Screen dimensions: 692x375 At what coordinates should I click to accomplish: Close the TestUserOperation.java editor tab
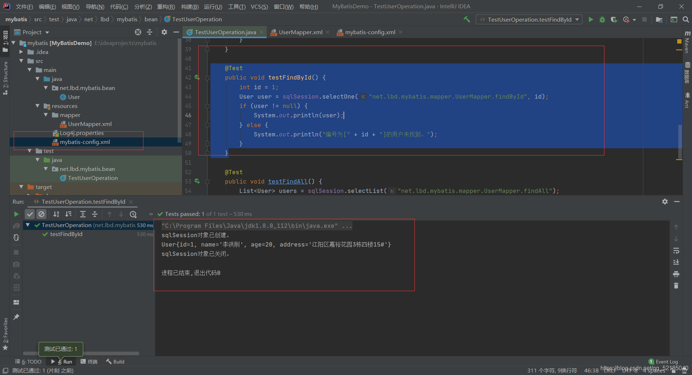click(262, 32)
